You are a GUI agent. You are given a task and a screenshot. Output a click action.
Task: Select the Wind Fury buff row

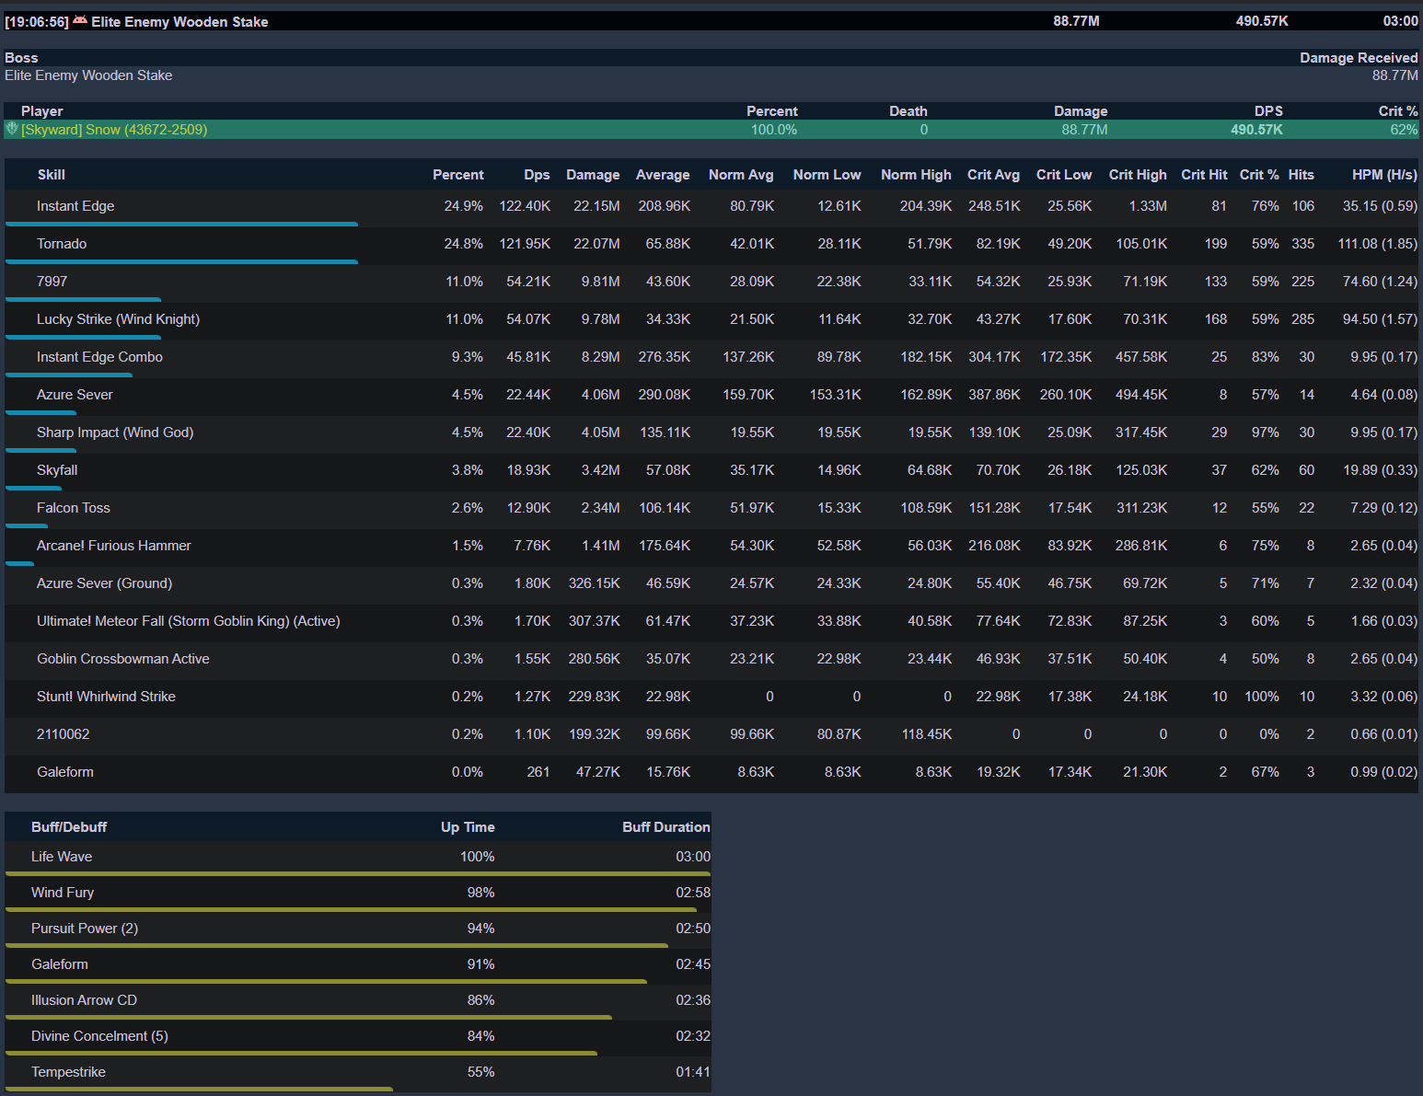coord(63,893)
